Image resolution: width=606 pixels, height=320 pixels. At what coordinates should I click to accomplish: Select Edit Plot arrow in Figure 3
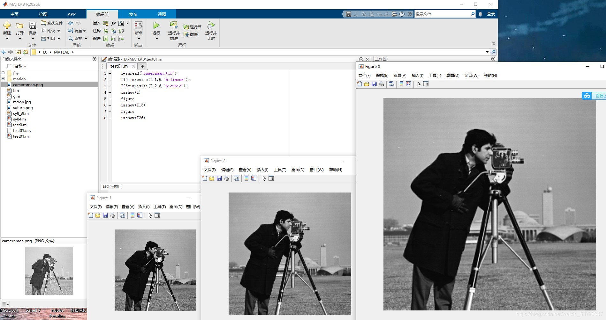tap(419, 84)
